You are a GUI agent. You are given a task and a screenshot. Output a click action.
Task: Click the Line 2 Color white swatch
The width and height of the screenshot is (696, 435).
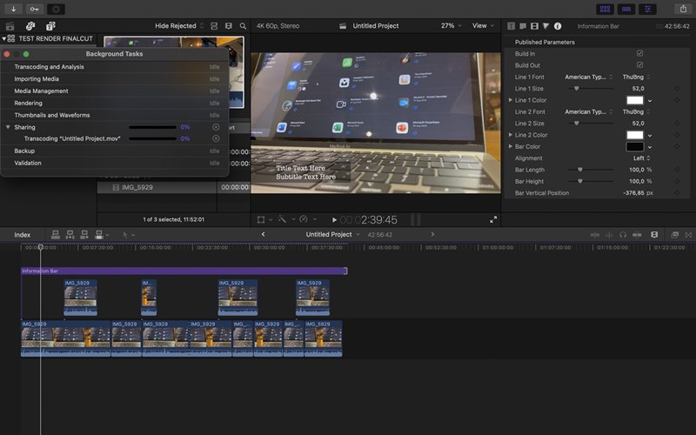tap(635, 135)
